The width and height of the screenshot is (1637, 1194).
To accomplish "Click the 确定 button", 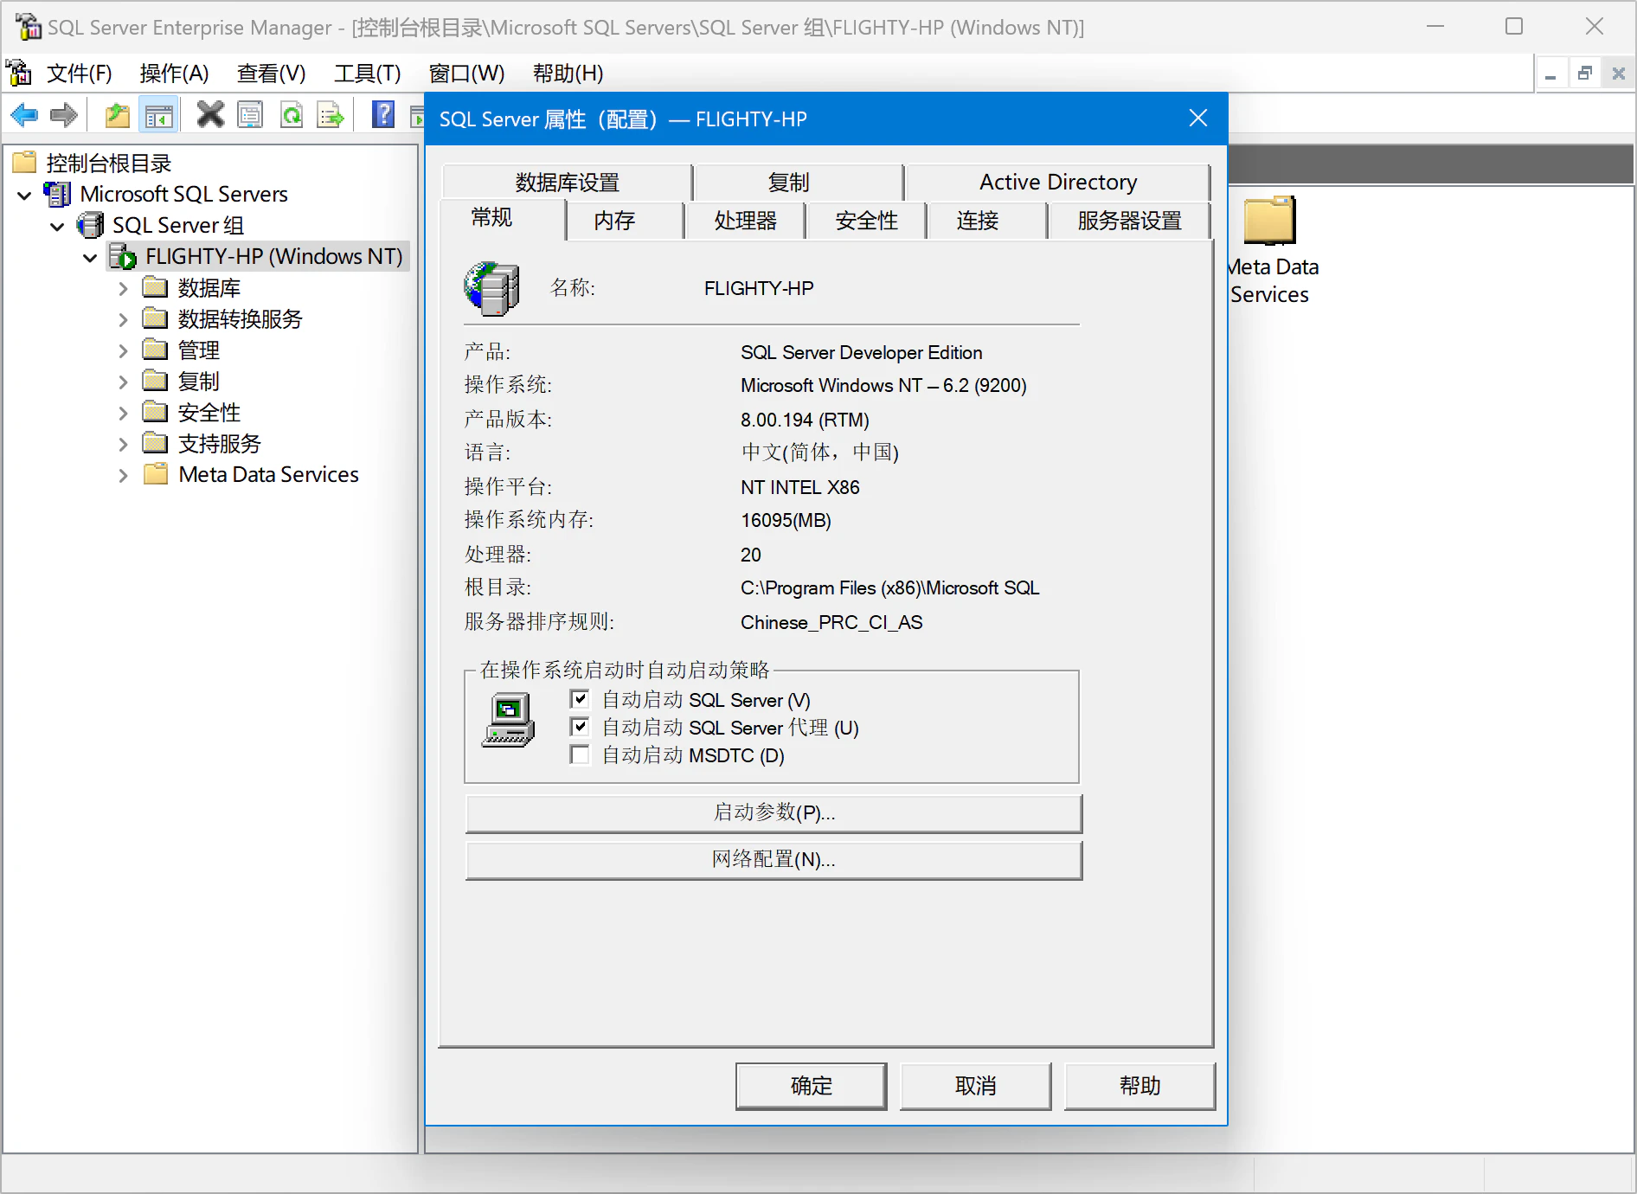I will [x=812, y=1086].
